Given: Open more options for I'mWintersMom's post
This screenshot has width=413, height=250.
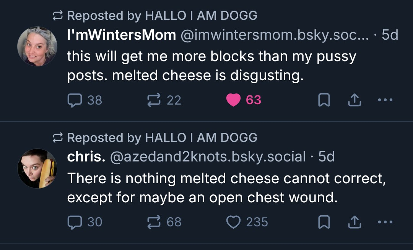Looking at the screenshot, I should coord(385,100).
